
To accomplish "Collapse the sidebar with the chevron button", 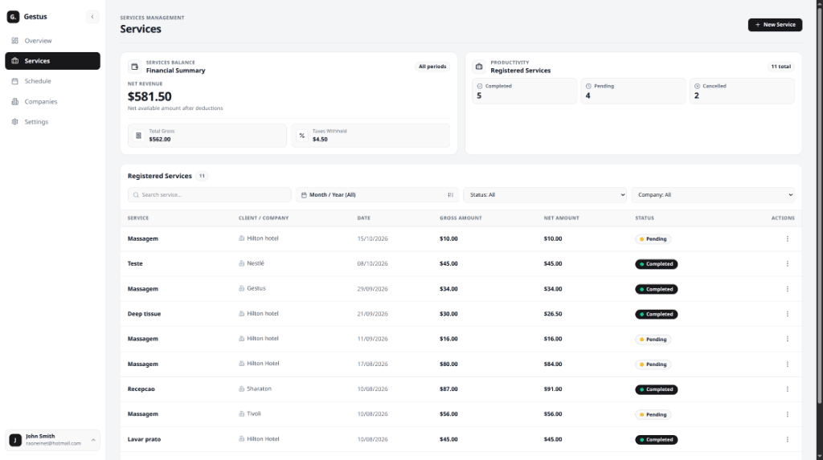I will coord(92,17).
